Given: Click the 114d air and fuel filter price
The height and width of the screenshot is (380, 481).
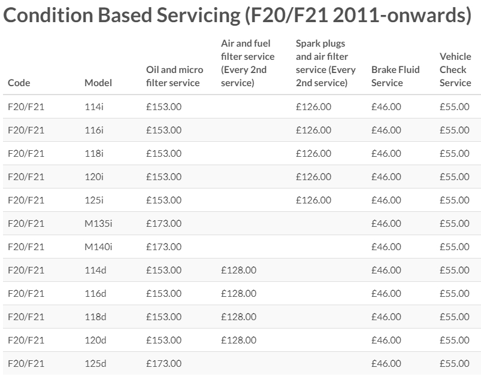Looking at the screenshot, I should tap(238, 270).
